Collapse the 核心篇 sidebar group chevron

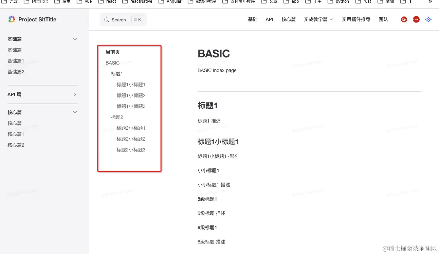coord(75,112)
